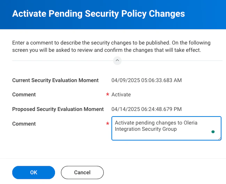Click the OK button

coord(33,172)
